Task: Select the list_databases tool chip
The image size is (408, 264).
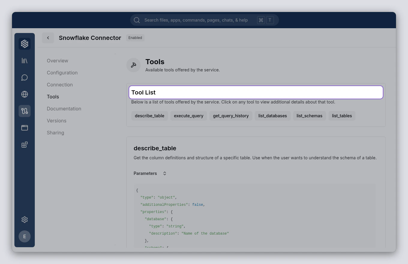Action: click(x=272, y=116)
